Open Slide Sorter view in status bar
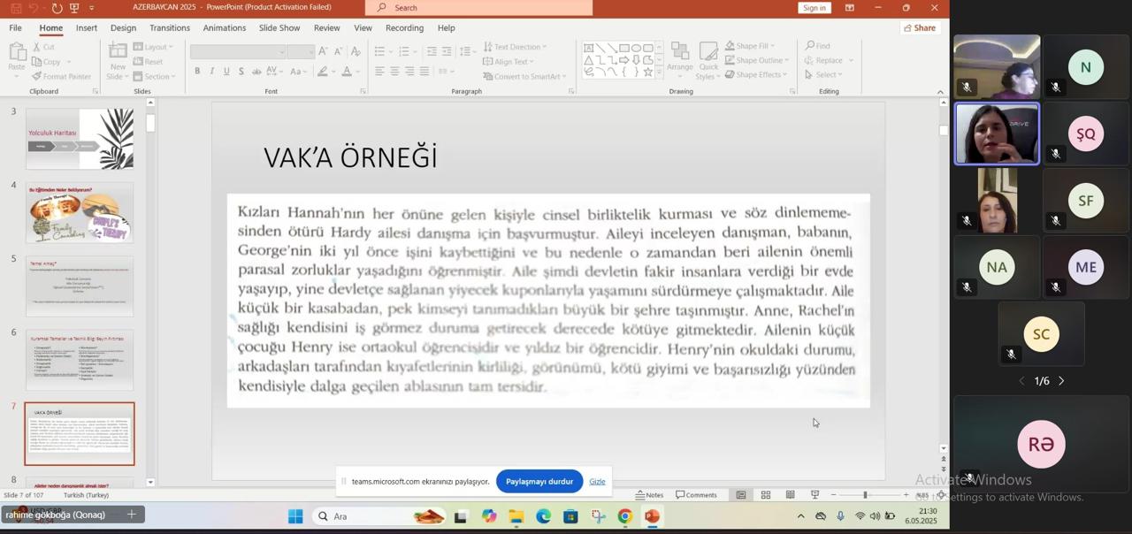The height and width of the screenshot is (534, 1132). coord(766,495)
